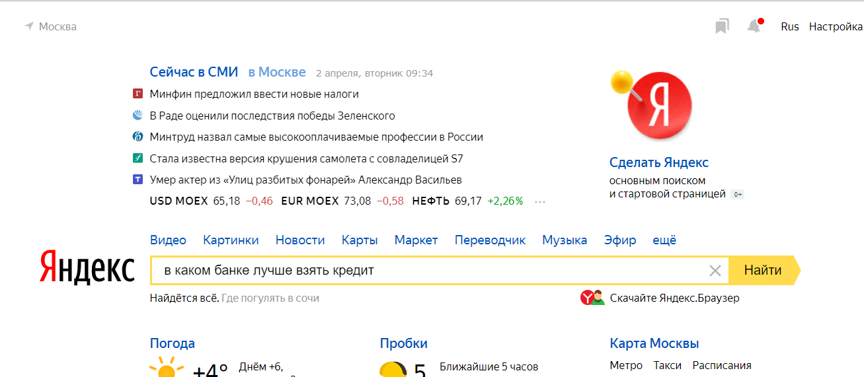Open the notifications bell icon
The width and height of the screenshot is (864, 377).
tap(754, 26)
